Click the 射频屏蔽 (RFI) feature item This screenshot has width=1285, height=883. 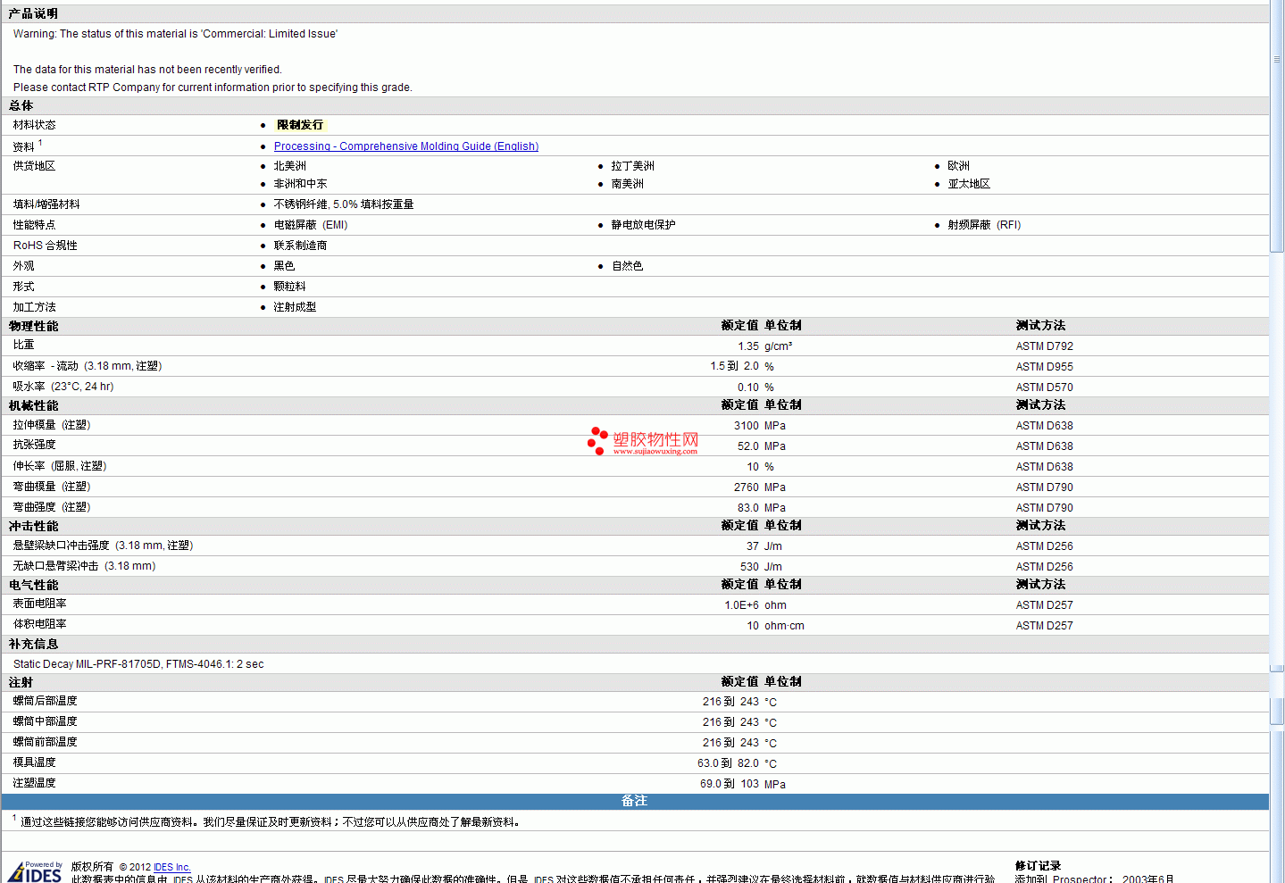pos(983,225)
